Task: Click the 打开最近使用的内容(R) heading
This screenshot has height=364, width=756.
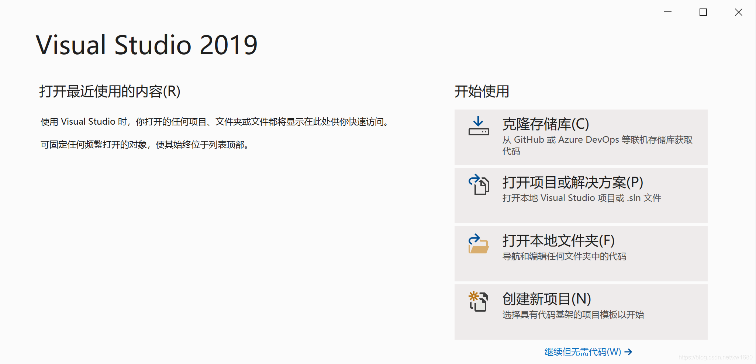Action: [x=110, y=91]
